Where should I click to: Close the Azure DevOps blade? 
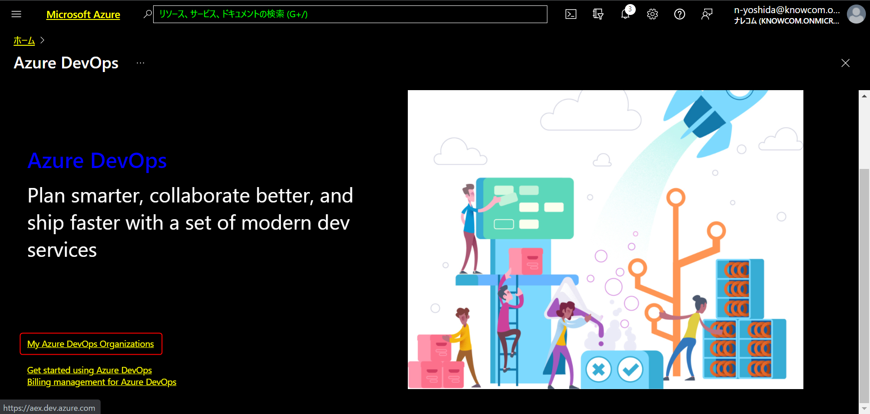[846, 63]
